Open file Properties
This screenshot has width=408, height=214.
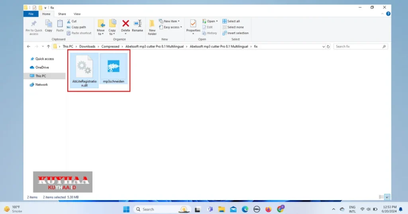193,25
